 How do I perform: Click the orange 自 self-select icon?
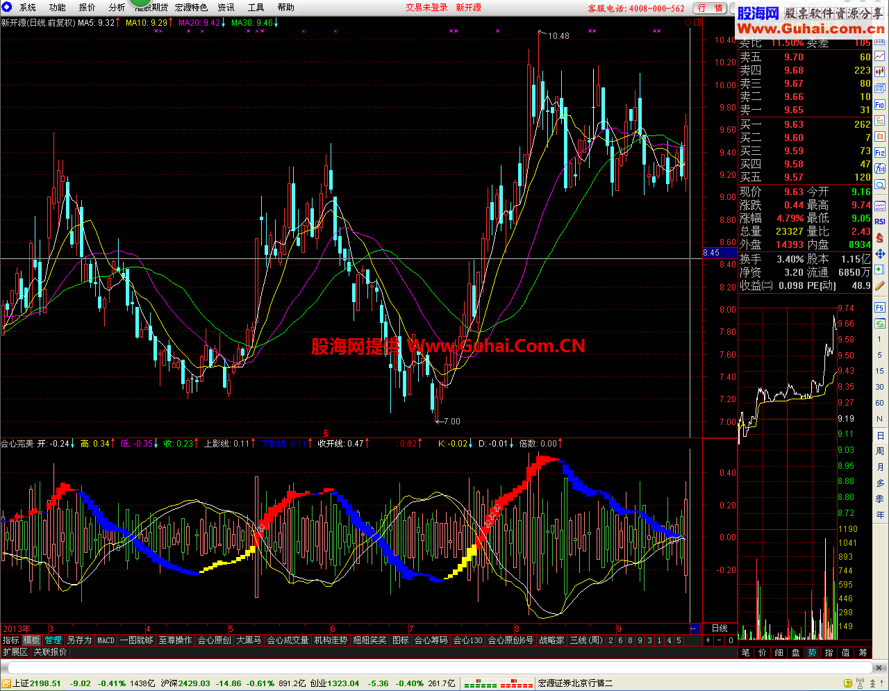880,135
